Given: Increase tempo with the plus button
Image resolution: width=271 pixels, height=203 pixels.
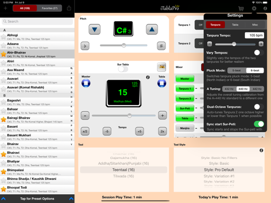Looking at the screenshot, I should pyautogui.click(x=163, y=116).
